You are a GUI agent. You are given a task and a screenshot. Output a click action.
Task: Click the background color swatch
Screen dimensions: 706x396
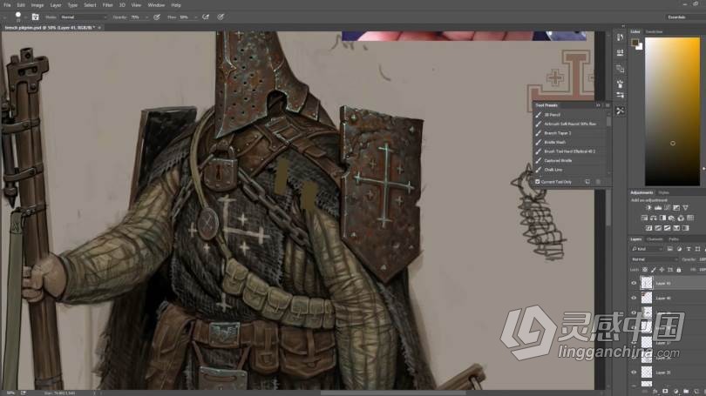point(640,47)
